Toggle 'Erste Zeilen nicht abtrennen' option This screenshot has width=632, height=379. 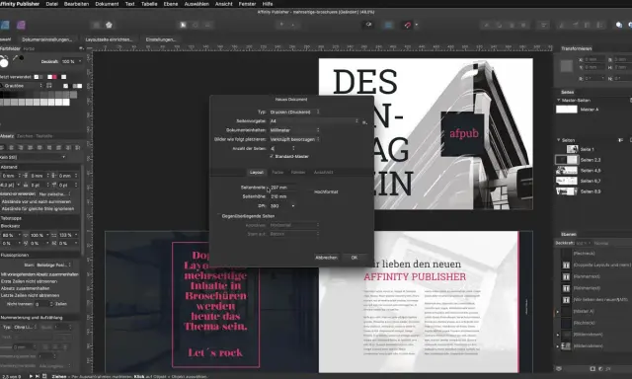29,281
